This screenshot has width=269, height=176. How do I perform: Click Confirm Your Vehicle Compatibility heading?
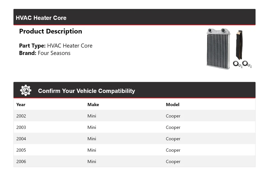(x=86, y=91)
